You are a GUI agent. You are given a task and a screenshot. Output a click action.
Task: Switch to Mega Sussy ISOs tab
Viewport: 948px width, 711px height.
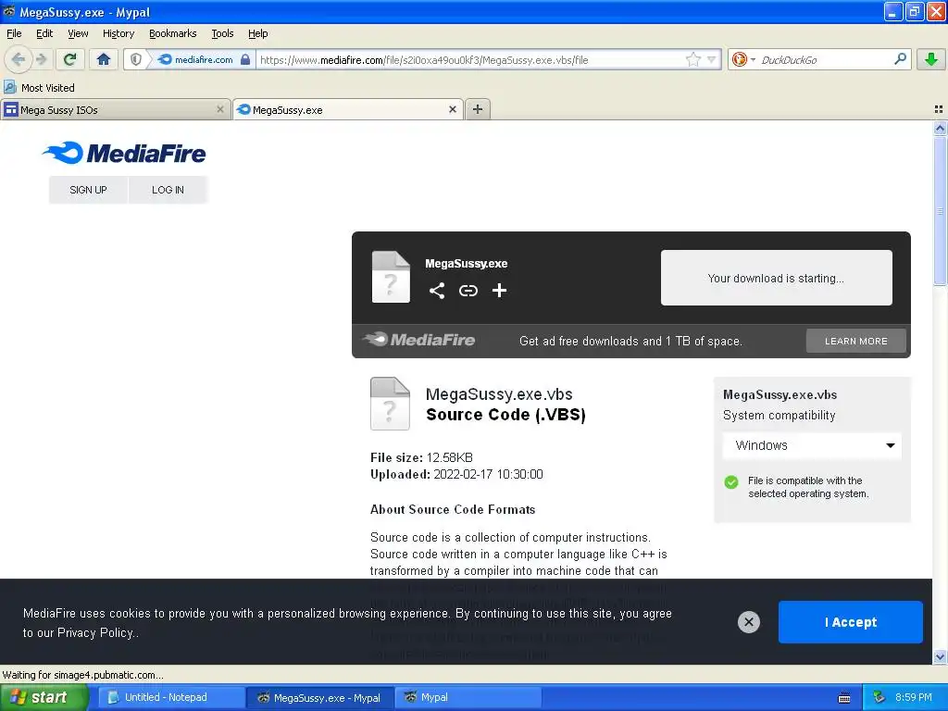click(x=115, y=109)
